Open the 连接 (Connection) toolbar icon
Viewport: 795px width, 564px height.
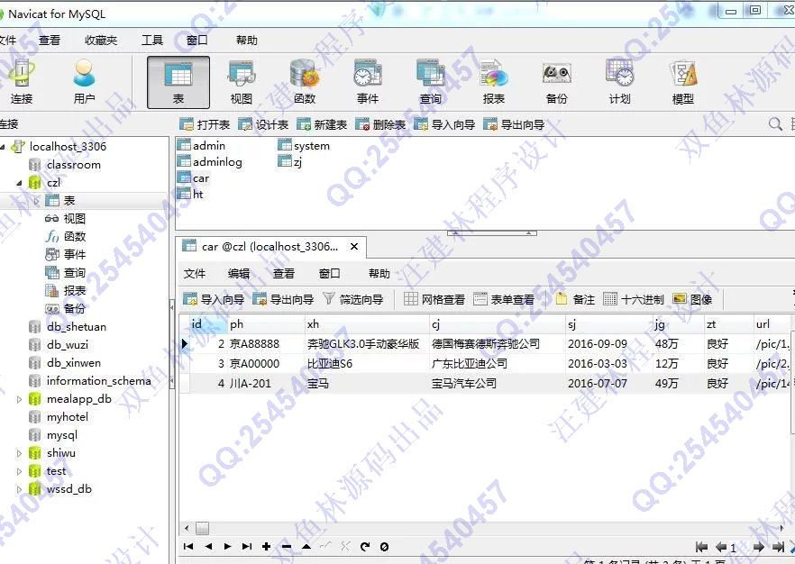pyautogui.click(x=22, y=82)
